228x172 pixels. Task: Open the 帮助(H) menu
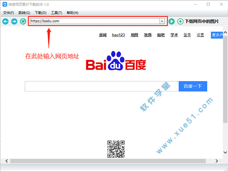coord(73,13)
